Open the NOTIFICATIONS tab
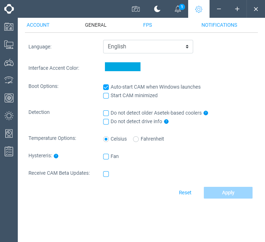This screenshot has width=265, height=242. click(x=219, y=25)
